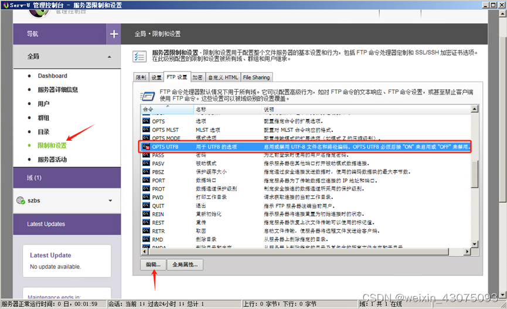The image size is (507, 309).
Task: Click the RMD command icon
Action: click(x=146, y=239)
